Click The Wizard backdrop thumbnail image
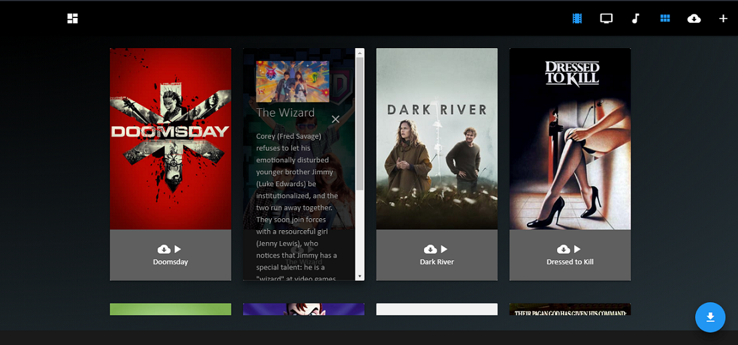 293,81
